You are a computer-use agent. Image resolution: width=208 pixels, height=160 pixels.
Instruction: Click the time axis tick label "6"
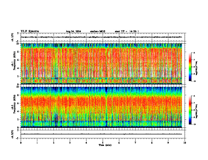point(119,143)
